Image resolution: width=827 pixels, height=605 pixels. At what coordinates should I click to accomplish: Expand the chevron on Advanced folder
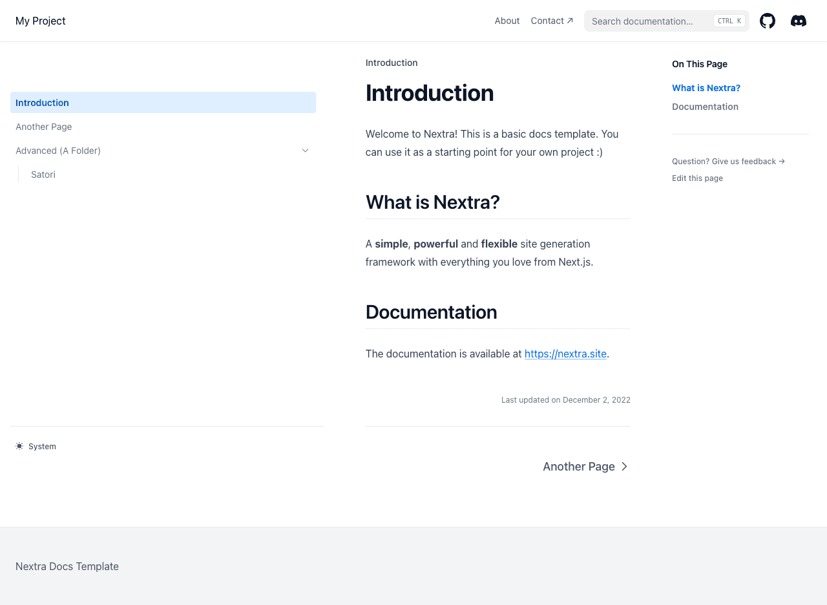coord(304,150)
